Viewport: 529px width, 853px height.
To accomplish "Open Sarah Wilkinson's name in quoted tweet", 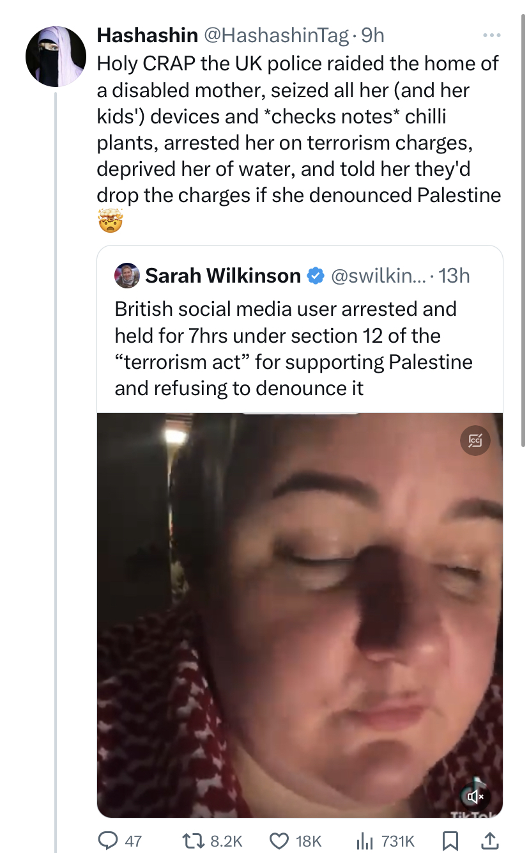I will 223,276.
